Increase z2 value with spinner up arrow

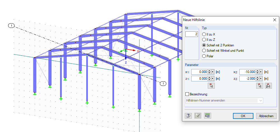click(x=258, y=77)
